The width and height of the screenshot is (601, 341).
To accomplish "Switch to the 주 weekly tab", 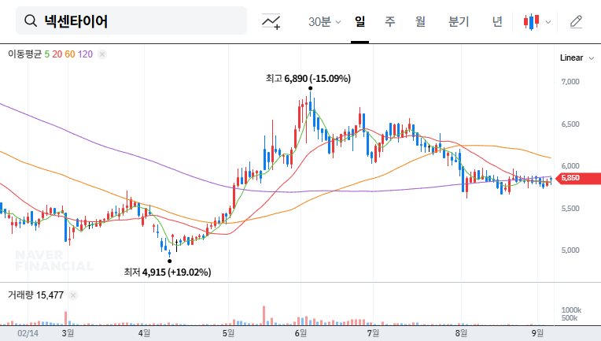I will [x=390, y=21].
